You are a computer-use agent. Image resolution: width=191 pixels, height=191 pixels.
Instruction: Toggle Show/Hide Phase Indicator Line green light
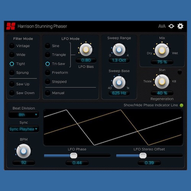181,105
